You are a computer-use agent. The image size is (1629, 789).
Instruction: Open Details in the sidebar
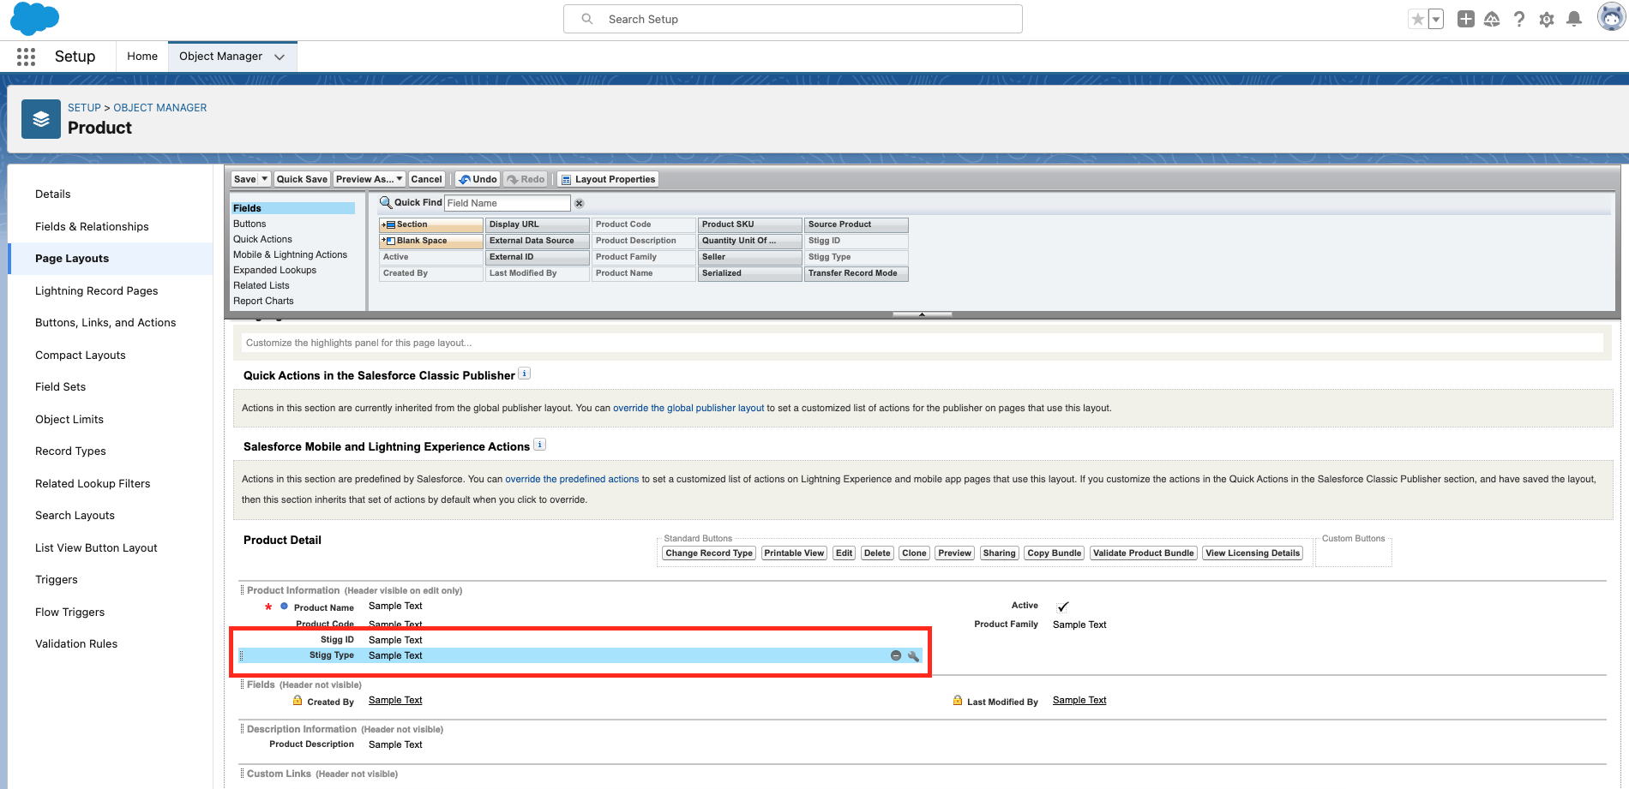53,194
